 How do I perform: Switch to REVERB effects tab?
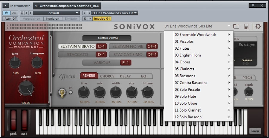tap(89, 76)
